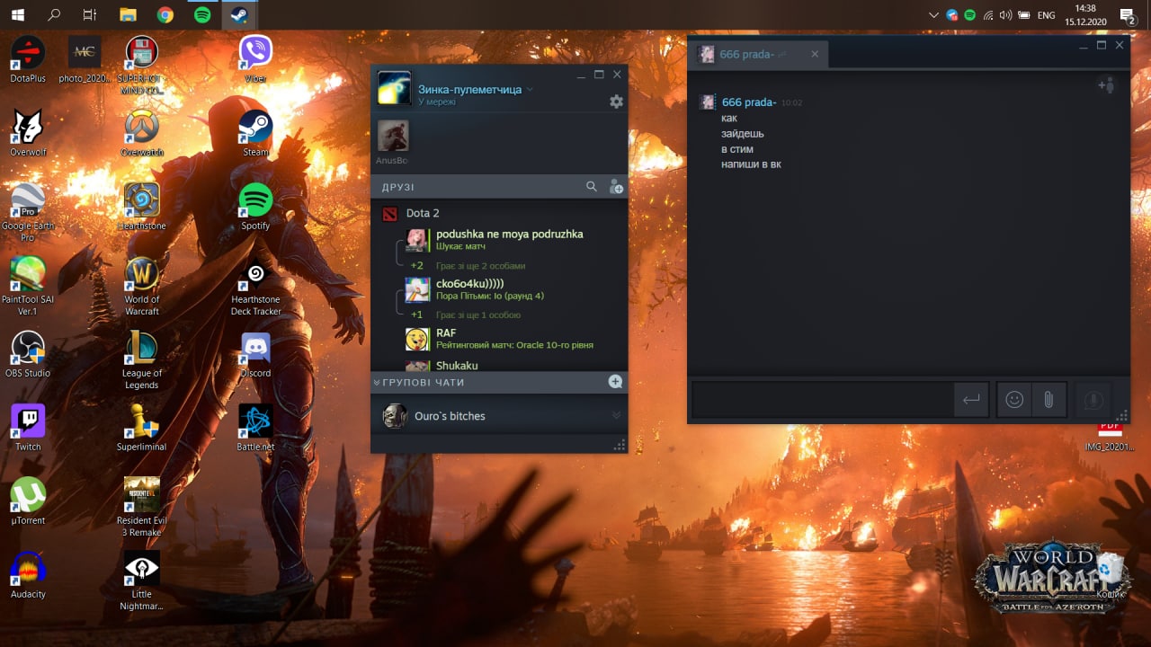Open the Overwatch desktop icon
Screen dimensions: 1151x647
(x=142, y=133)
